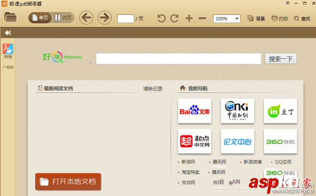
Task: Go to previous page with left arrow
Action: point(86,18)
